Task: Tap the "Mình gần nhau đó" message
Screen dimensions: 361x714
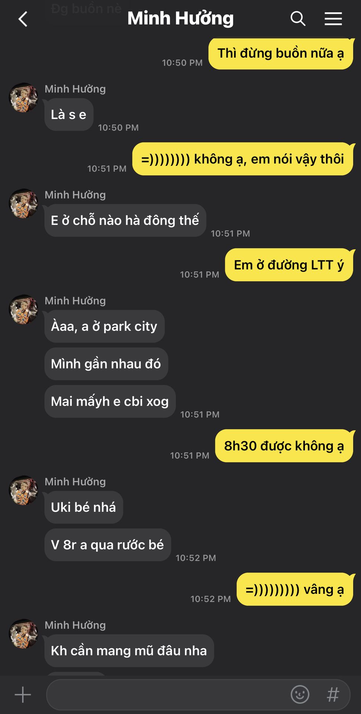Action: 106,364
